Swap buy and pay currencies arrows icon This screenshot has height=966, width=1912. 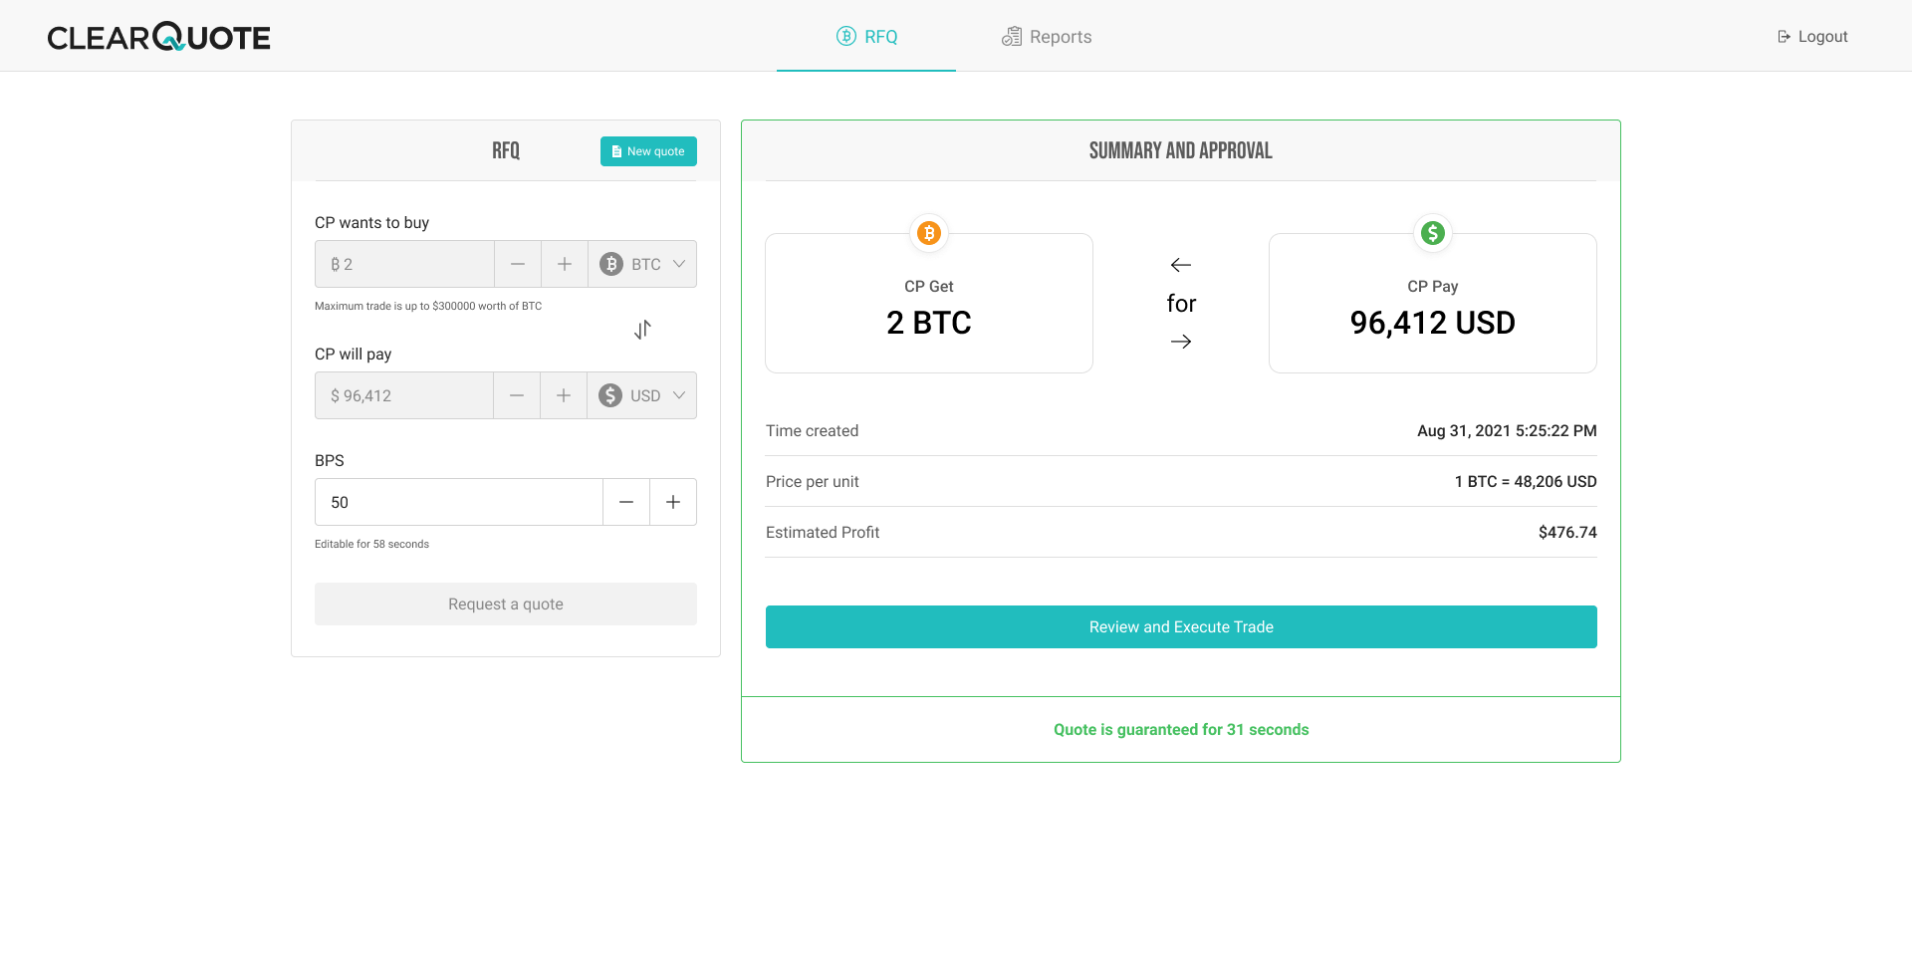pyautogui.click(x=642, y=330)
